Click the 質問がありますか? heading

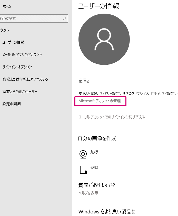(x=96, y=185)
